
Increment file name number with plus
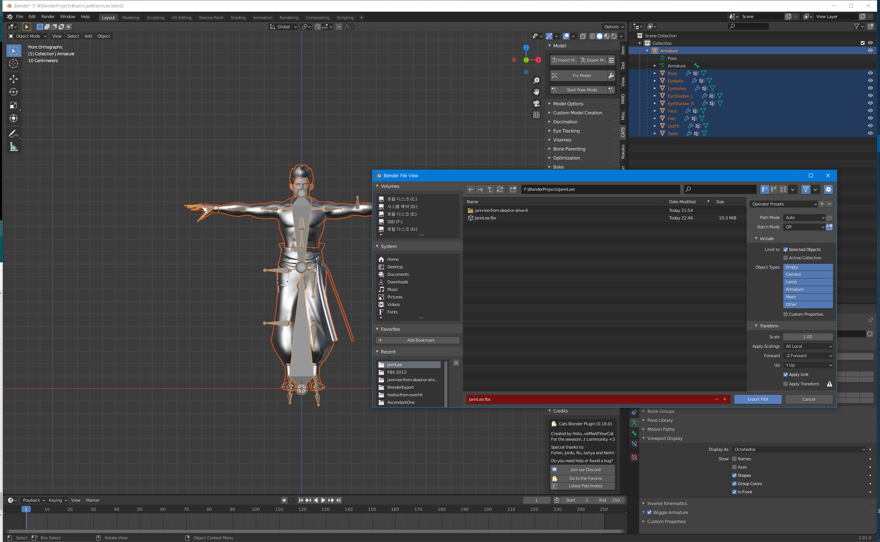pos(725,399)
